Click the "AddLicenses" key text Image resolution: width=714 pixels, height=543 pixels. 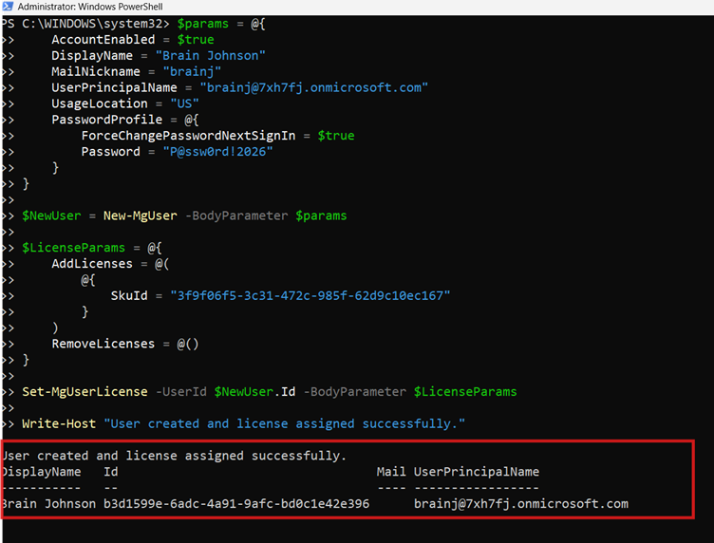(92, 264)
